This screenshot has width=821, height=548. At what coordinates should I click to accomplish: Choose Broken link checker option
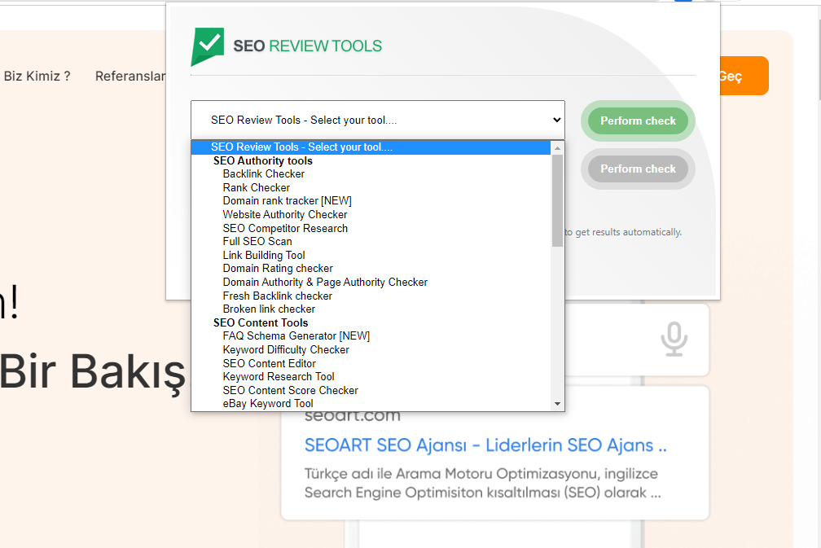pyautogui.click(x=269, y=309)
